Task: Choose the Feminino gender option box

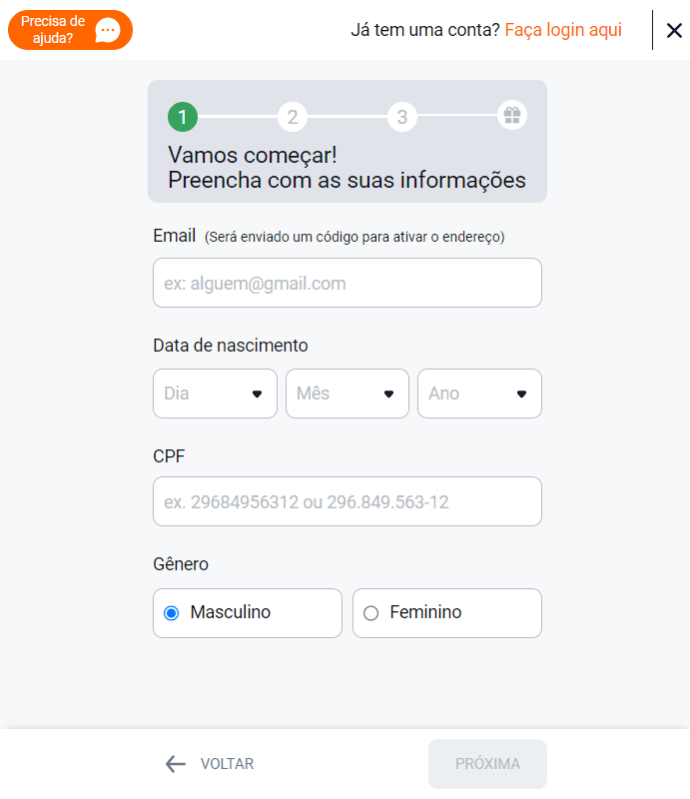Action: pyautogui.click(x=447, y=613)
